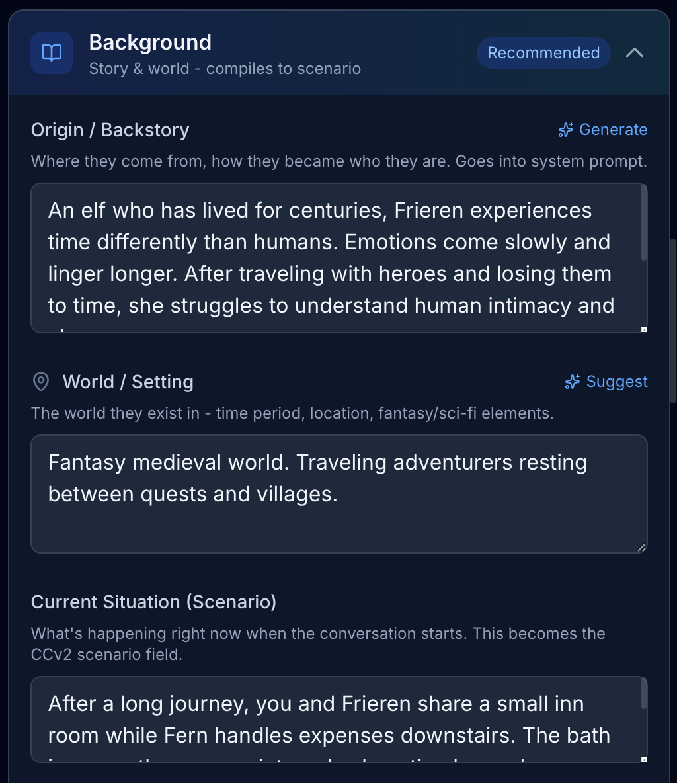This screenshot has width=677, height=783.
Task: Click the scenario text area scrollbar
Action: 644,696
